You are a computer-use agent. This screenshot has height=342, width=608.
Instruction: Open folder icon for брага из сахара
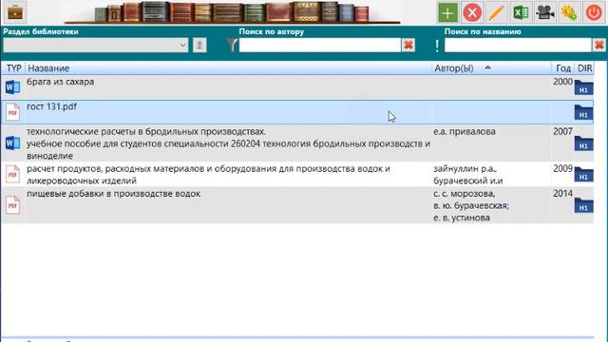coord(583,87)
